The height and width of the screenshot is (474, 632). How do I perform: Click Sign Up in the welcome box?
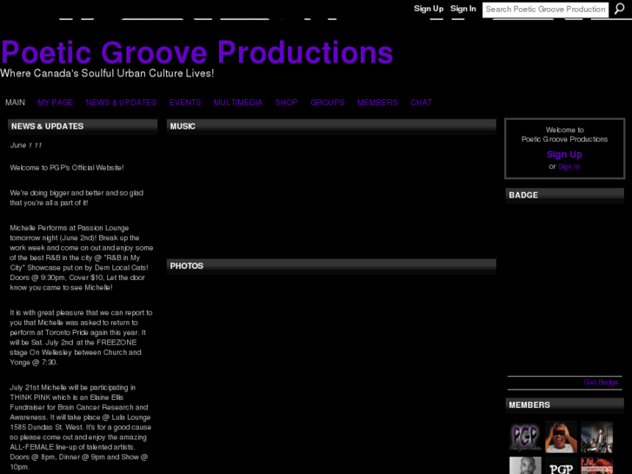(564, 155)
